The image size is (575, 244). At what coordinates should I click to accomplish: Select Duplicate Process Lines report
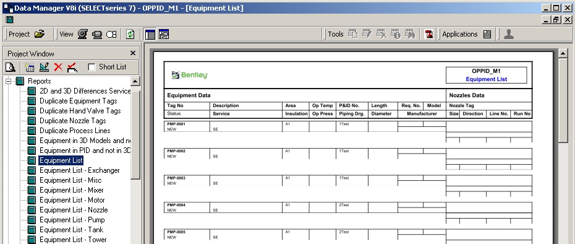tap(75, 131)
